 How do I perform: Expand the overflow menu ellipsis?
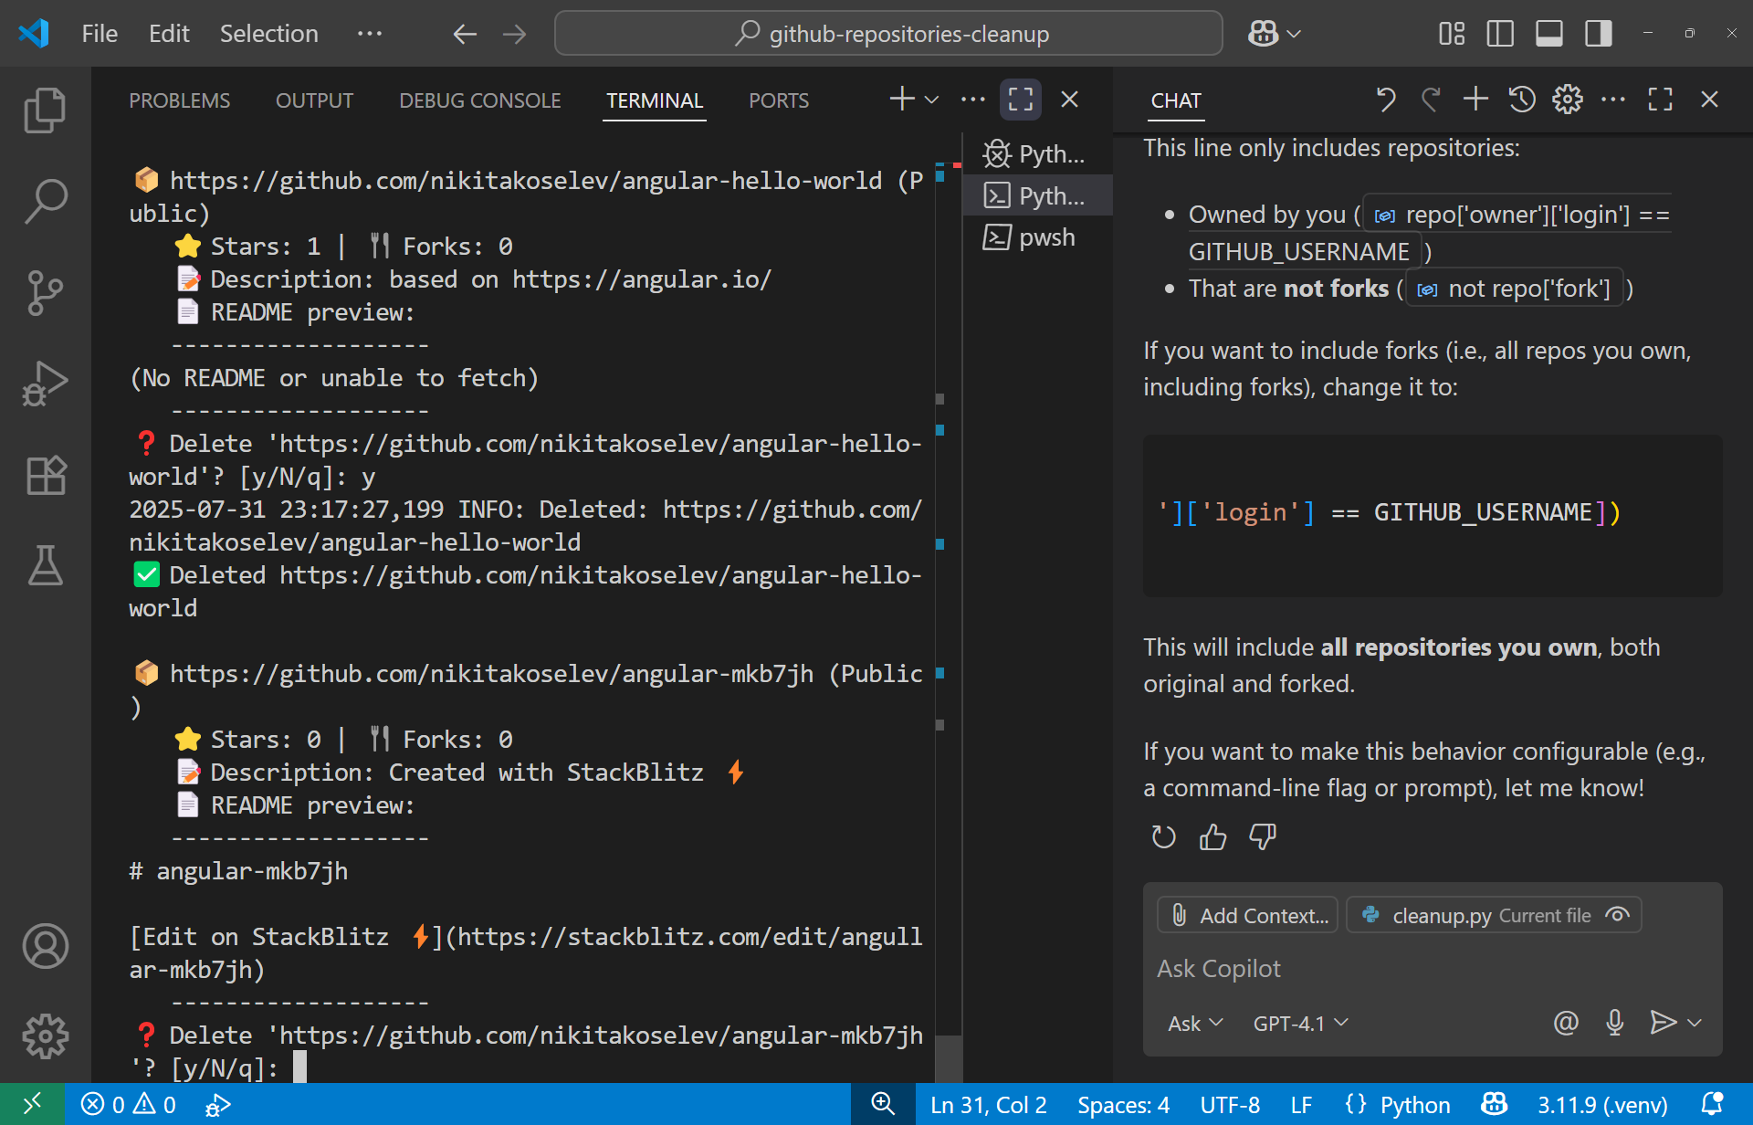[x=370, y=34]
